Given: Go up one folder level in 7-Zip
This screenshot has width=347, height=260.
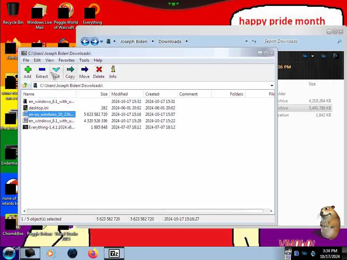Looking at the screenshot, I should (25, 85).
